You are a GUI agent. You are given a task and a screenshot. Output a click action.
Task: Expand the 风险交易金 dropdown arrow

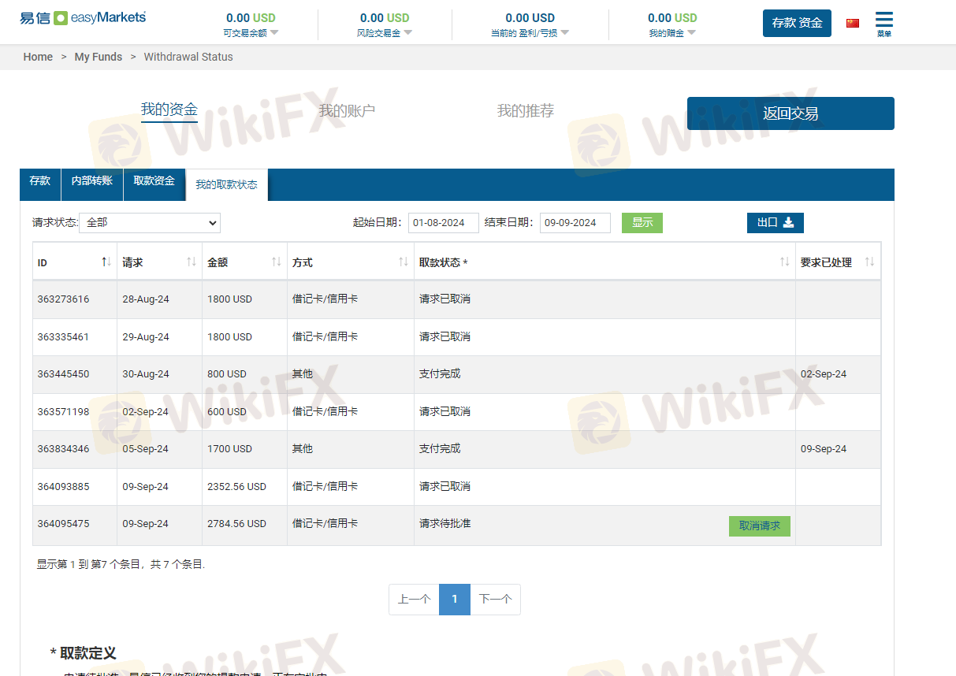[407, 33]
